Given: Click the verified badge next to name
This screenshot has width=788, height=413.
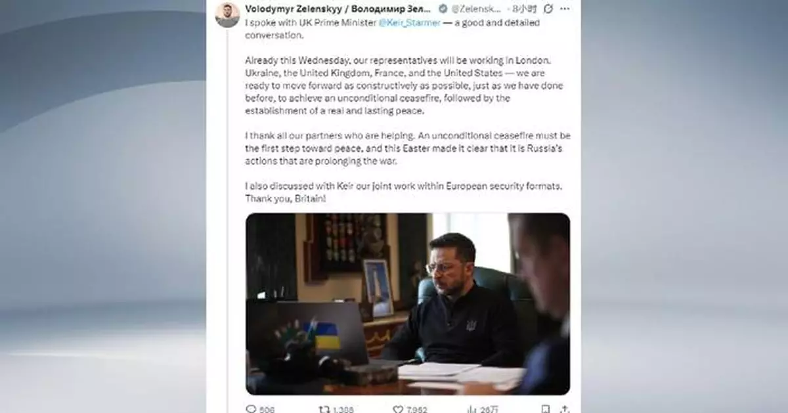Looking at the screenshot, I should tap(443, 9).
